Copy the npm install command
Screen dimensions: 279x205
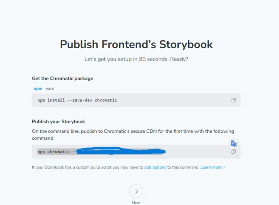tap(233, 100)
